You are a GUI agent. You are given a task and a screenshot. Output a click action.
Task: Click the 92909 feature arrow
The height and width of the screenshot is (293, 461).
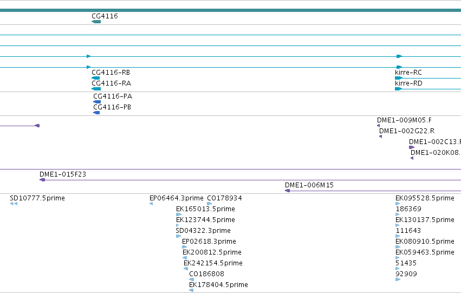(398, 279)
